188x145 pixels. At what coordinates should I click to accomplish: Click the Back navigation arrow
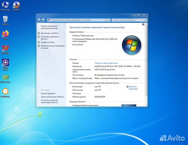(x=39, y=20)
